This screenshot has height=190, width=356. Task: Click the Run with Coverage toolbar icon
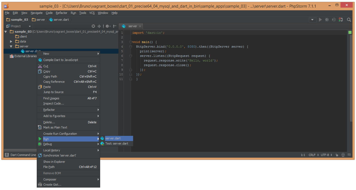pyautogui.click(x=334, y=20)
